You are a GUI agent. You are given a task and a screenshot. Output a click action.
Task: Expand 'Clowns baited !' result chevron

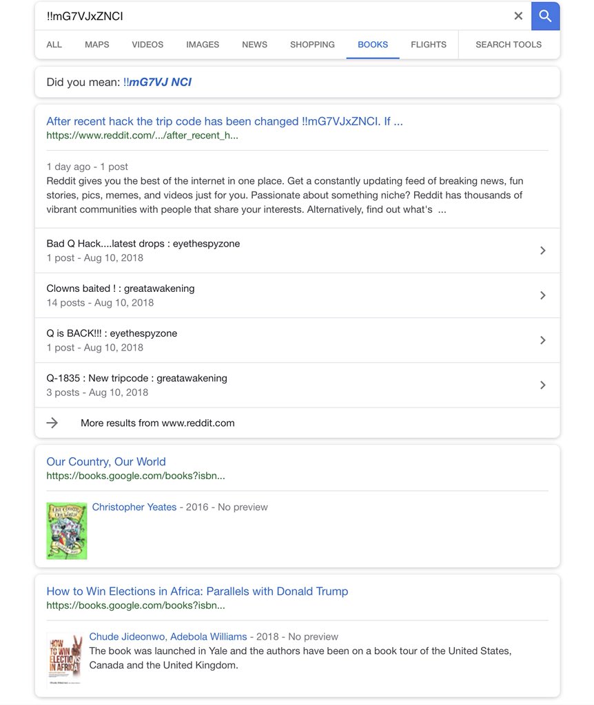[542, 295]
